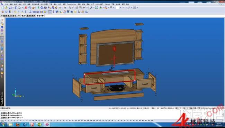Open the 文件 (File) menu
This screenshot has height=128, width=225.
[x=7, y=4]
